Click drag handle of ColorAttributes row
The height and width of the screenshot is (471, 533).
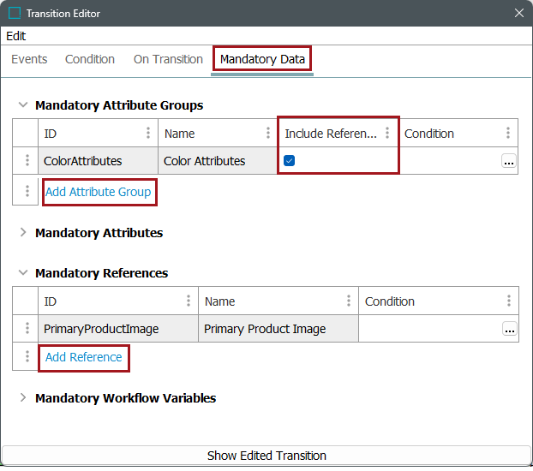(x=26, y=161)
